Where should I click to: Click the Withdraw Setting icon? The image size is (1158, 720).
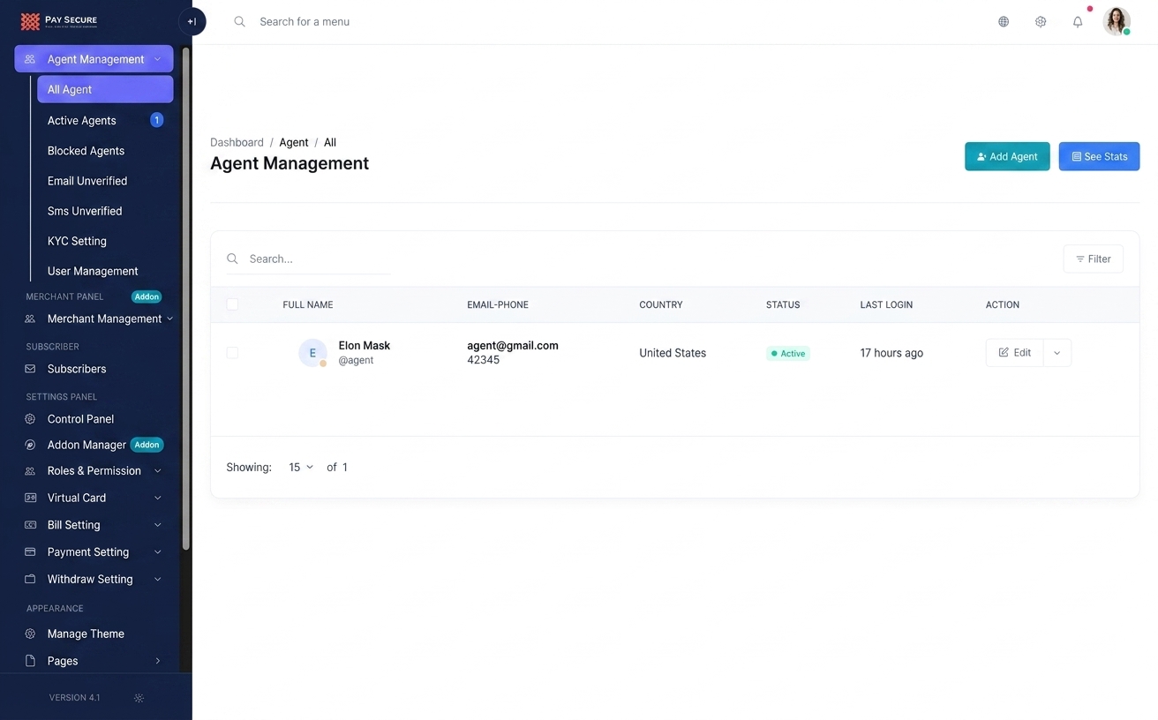point(30,580)
